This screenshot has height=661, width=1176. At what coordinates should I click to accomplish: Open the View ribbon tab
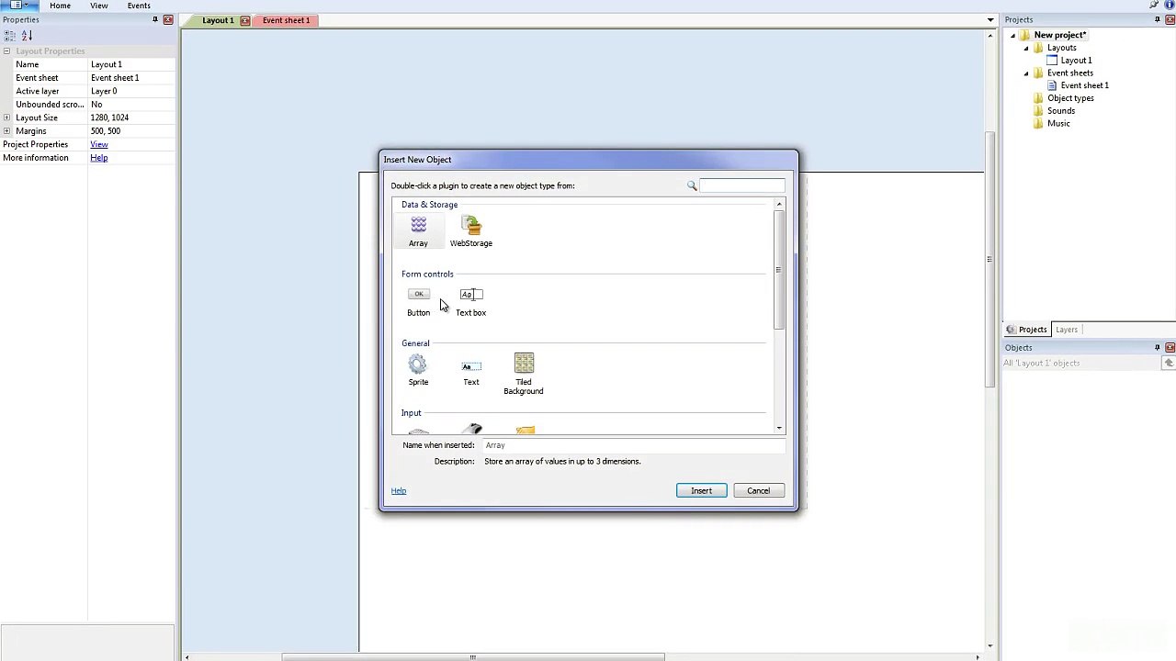click(98, 6)
